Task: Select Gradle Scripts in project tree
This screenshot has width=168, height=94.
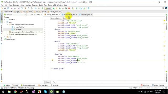Action: coord(11,39)
